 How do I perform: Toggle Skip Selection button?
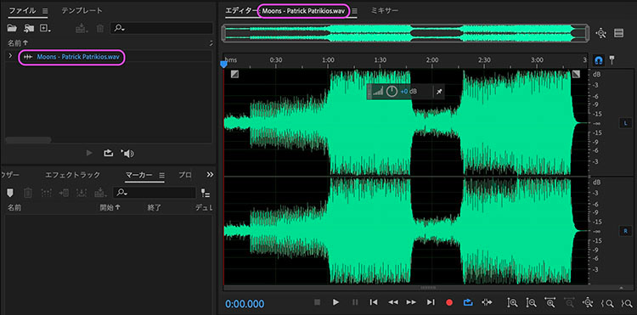(x=487, y=302)
